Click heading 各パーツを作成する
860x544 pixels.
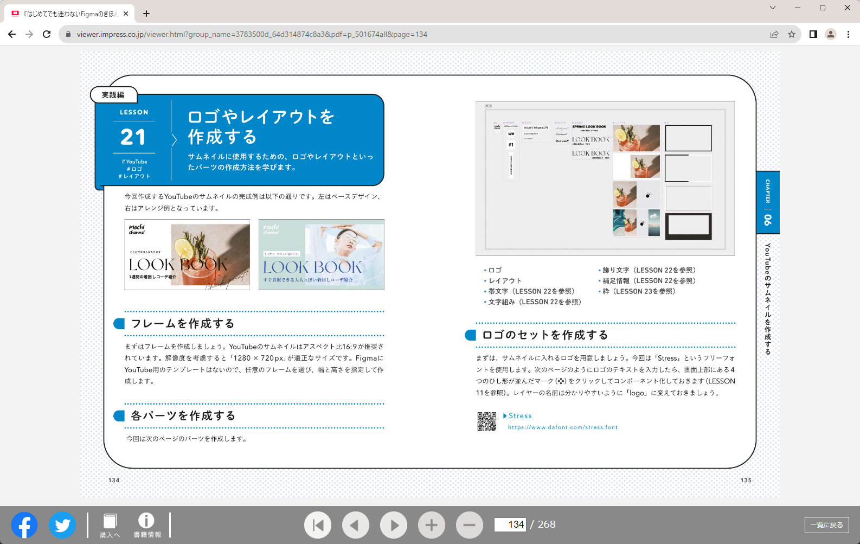click(183, 416)
